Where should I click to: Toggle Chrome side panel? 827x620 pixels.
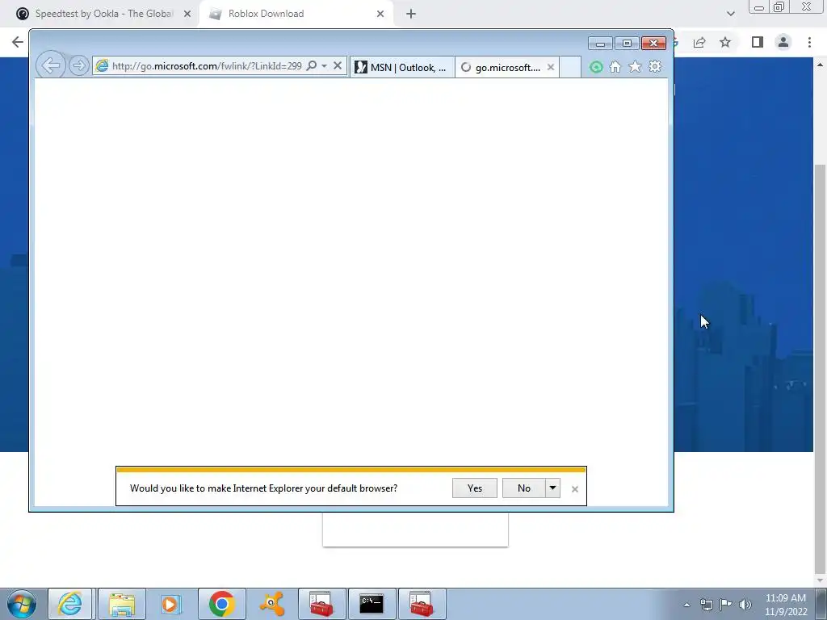tap(758, 42)
